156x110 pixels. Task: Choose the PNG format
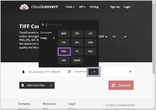point(64,52)
